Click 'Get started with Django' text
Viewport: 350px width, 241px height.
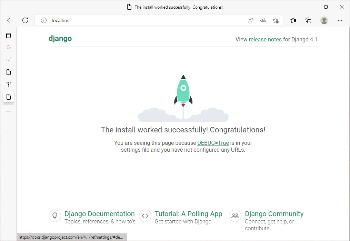pos(183,222)
